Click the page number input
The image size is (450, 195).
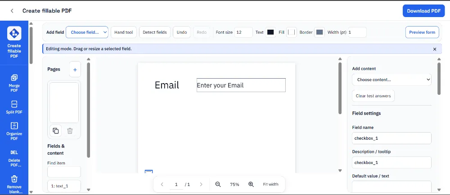176,185
